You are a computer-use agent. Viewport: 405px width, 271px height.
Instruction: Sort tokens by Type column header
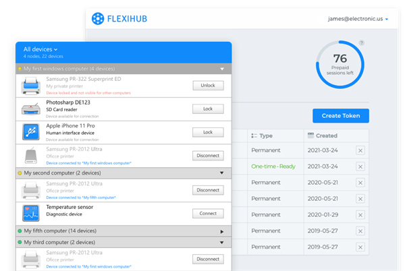coord(262,135)
